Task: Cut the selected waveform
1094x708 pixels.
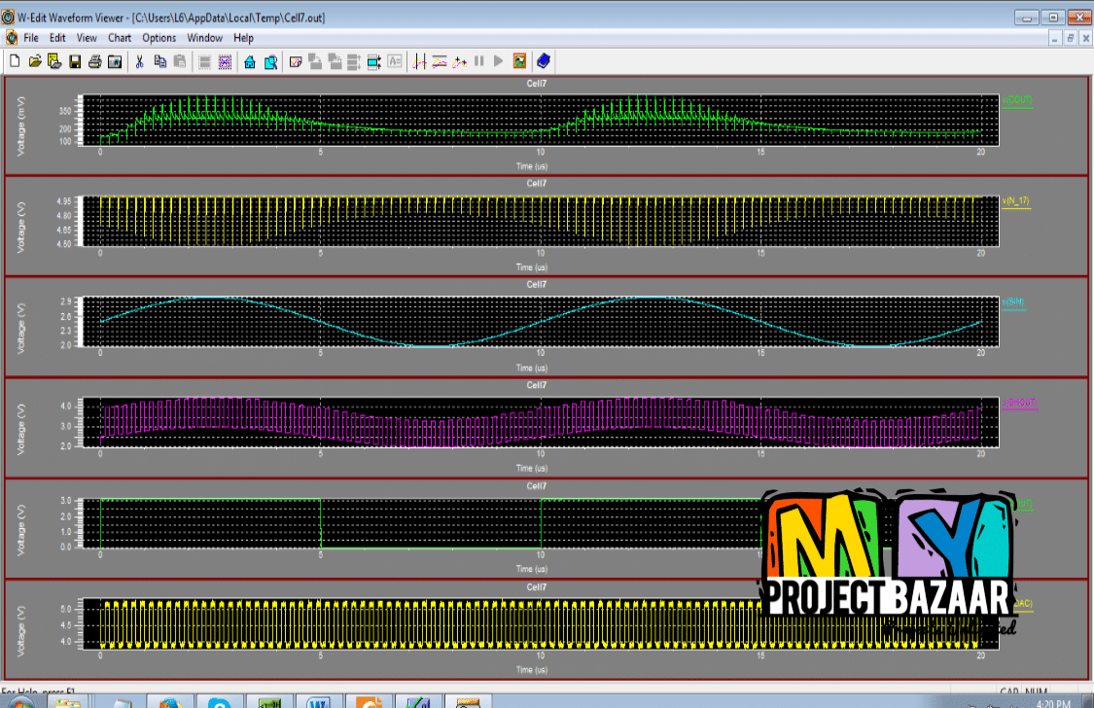Action: click(139, 61)
